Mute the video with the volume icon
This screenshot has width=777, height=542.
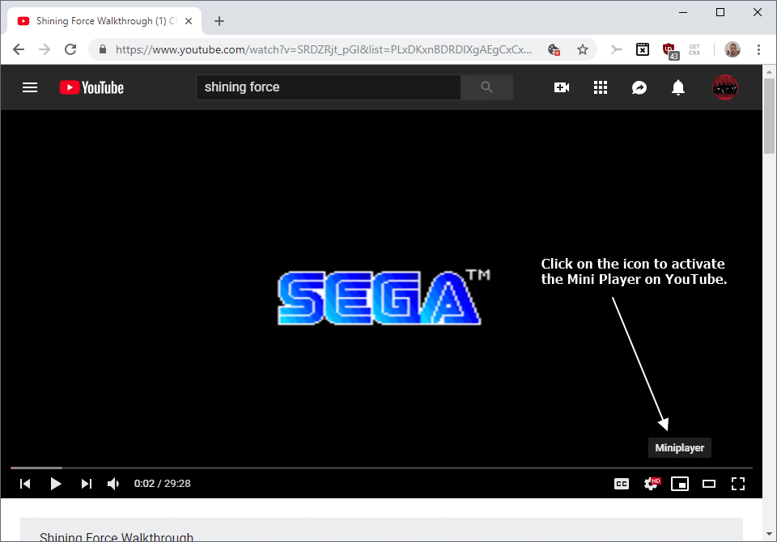click(113, 483)
